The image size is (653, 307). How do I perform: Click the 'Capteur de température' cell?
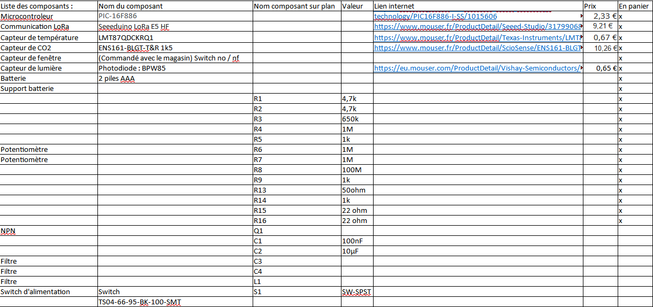49,37
